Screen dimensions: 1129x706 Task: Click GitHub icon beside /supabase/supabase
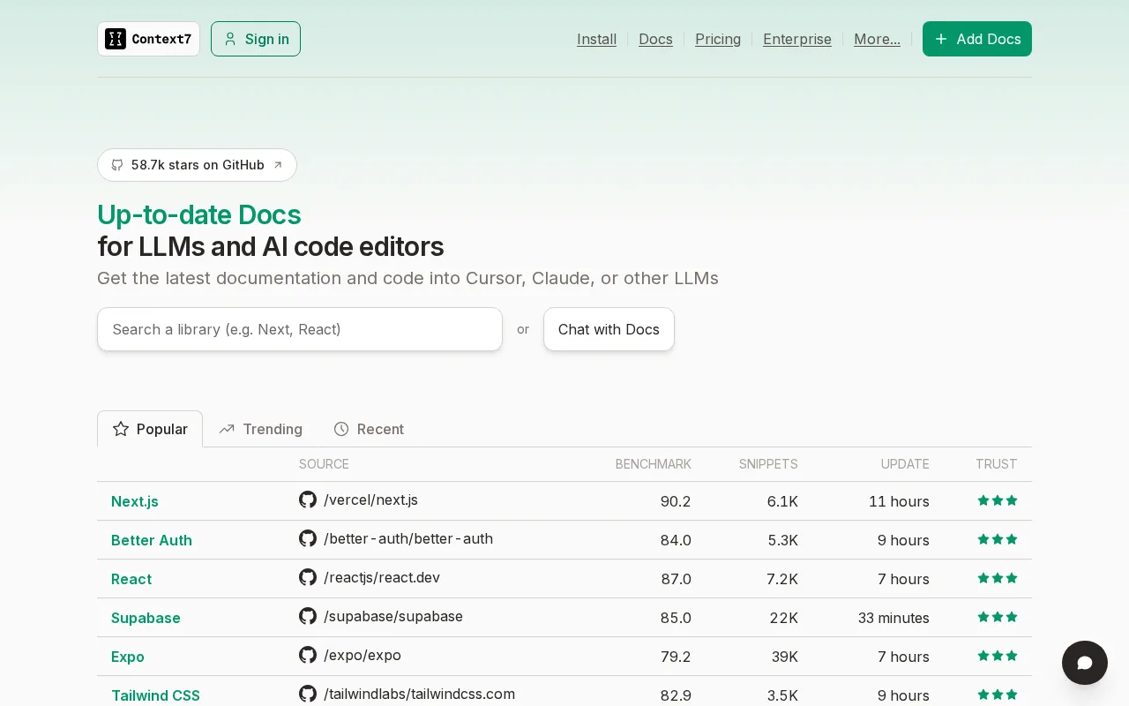pos(308,616)
